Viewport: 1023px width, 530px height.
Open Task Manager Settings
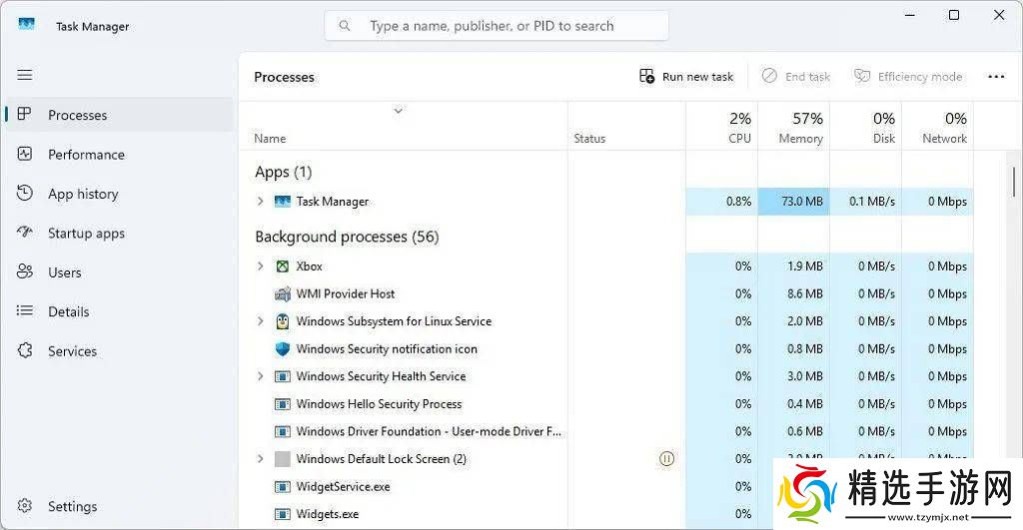(x=72, y=506)
